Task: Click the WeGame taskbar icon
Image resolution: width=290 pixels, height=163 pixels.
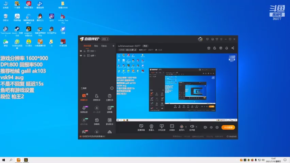Action: (26, 160)
